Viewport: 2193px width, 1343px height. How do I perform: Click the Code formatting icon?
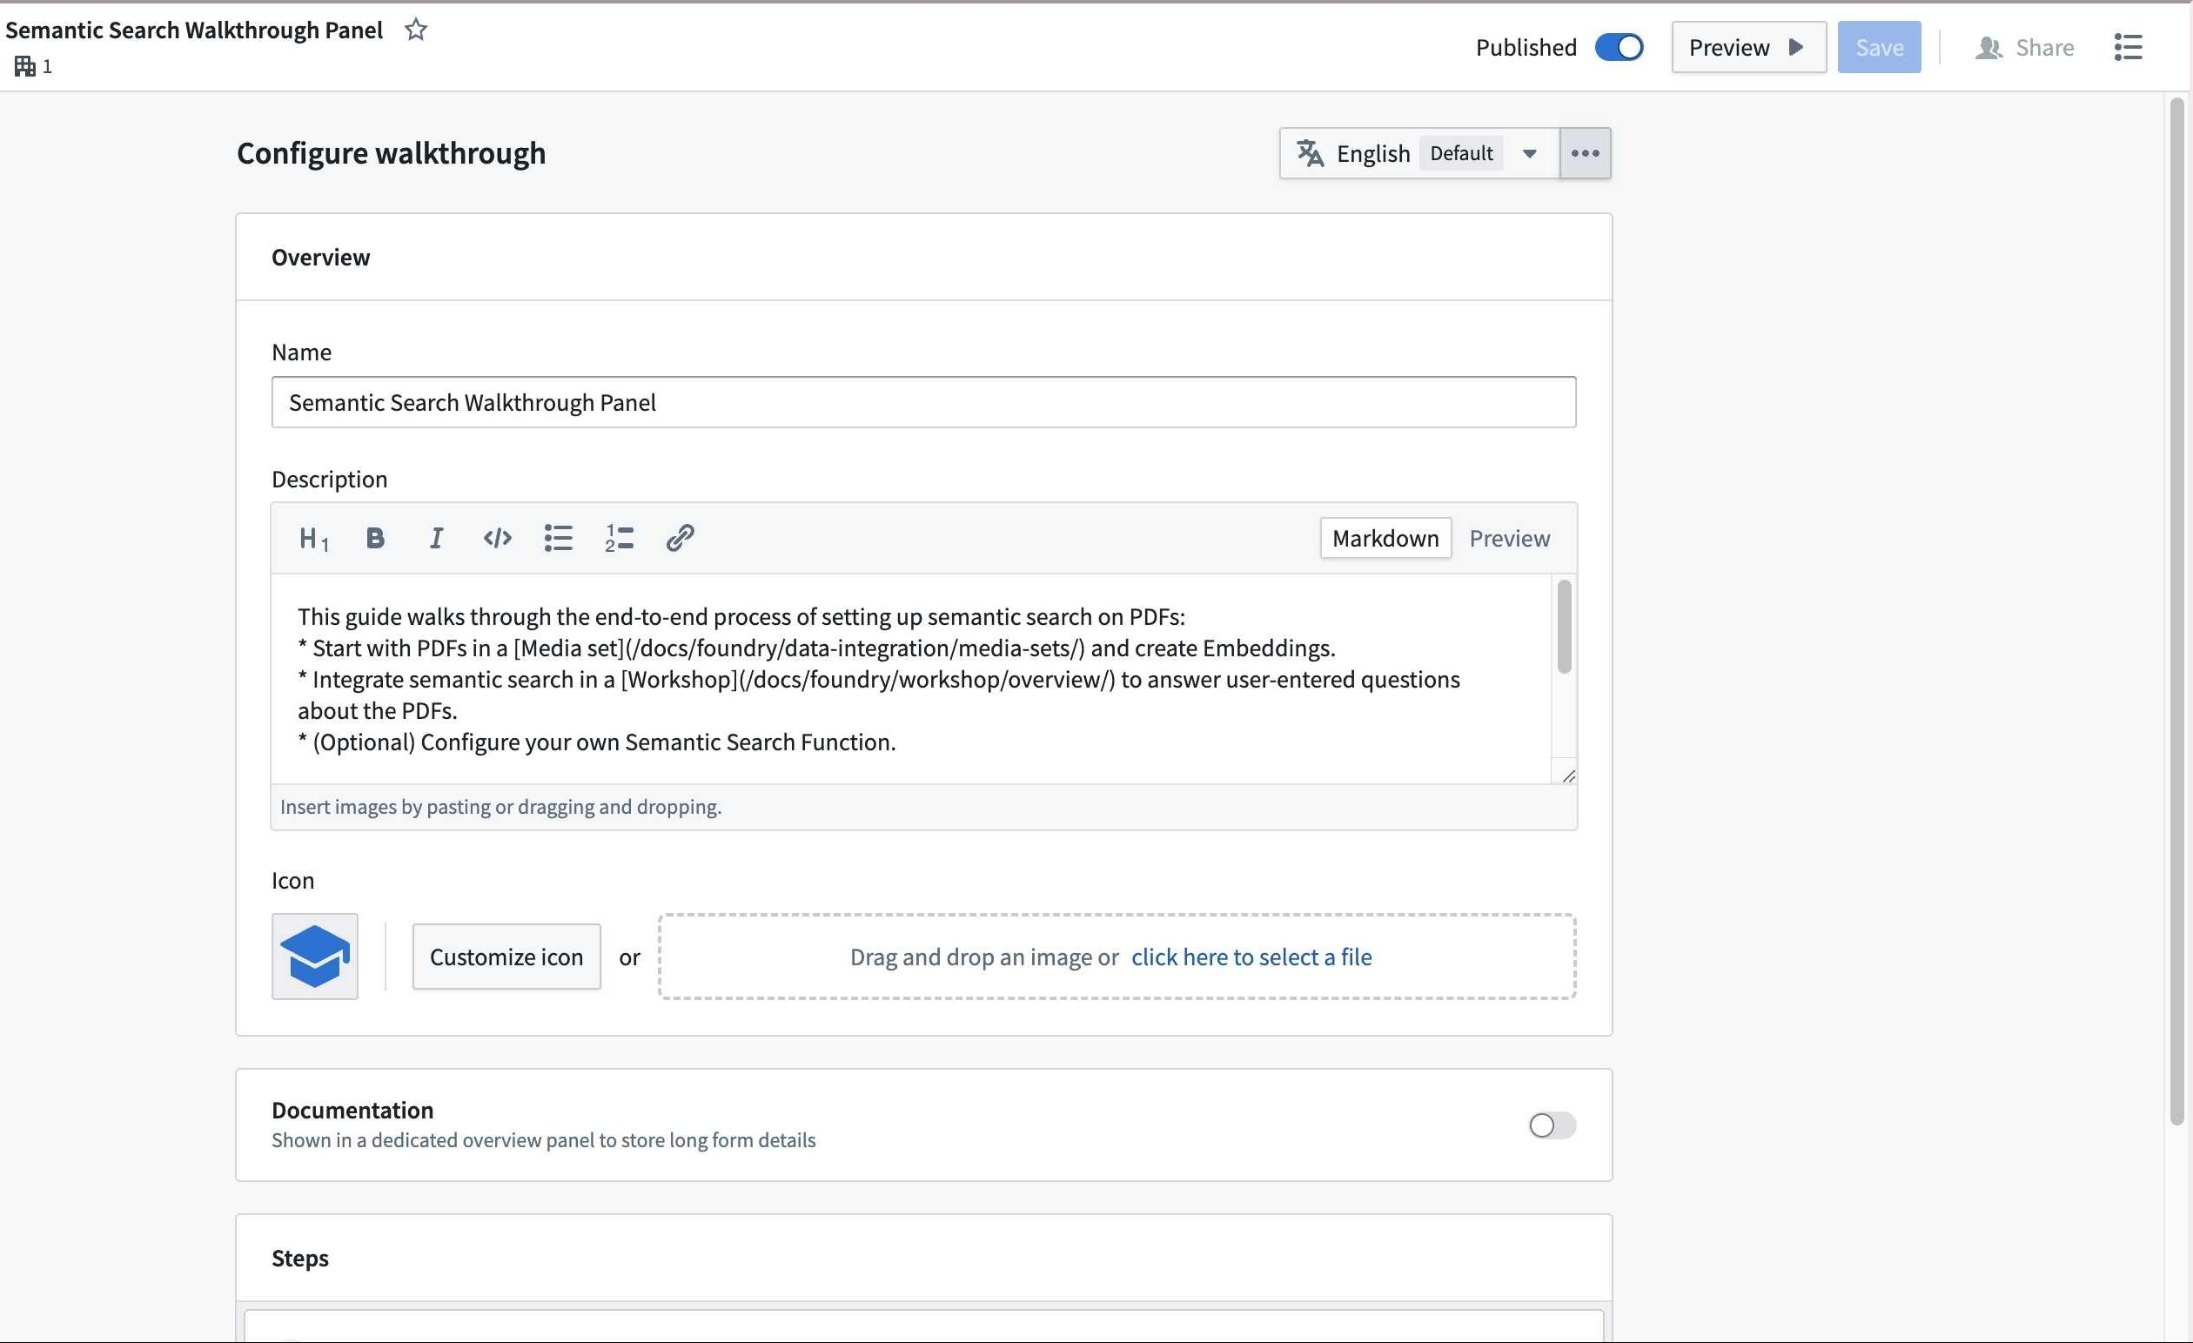tap(497, 538)
